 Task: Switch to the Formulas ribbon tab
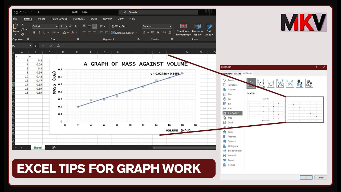coord(79,19)
